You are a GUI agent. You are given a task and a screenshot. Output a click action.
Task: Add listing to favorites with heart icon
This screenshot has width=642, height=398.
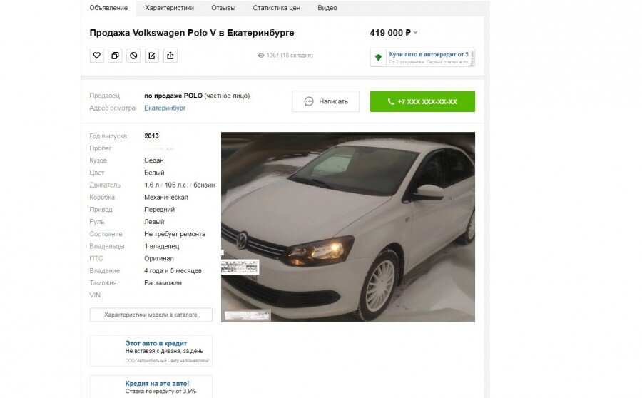[96, 56]
